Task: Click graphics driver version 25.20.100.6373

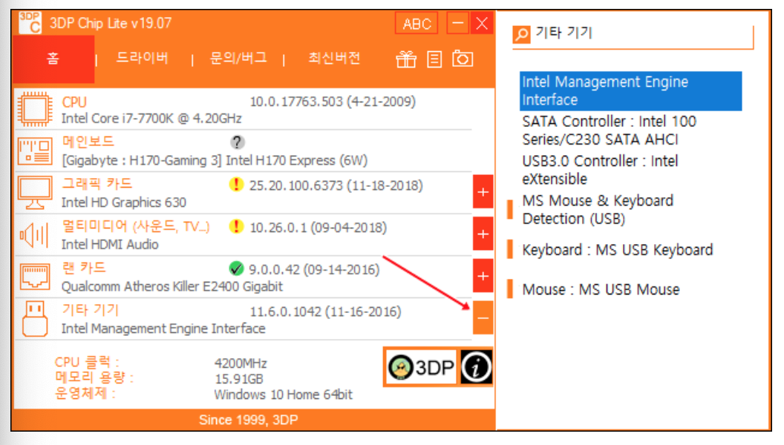Action: coord(336,185)
